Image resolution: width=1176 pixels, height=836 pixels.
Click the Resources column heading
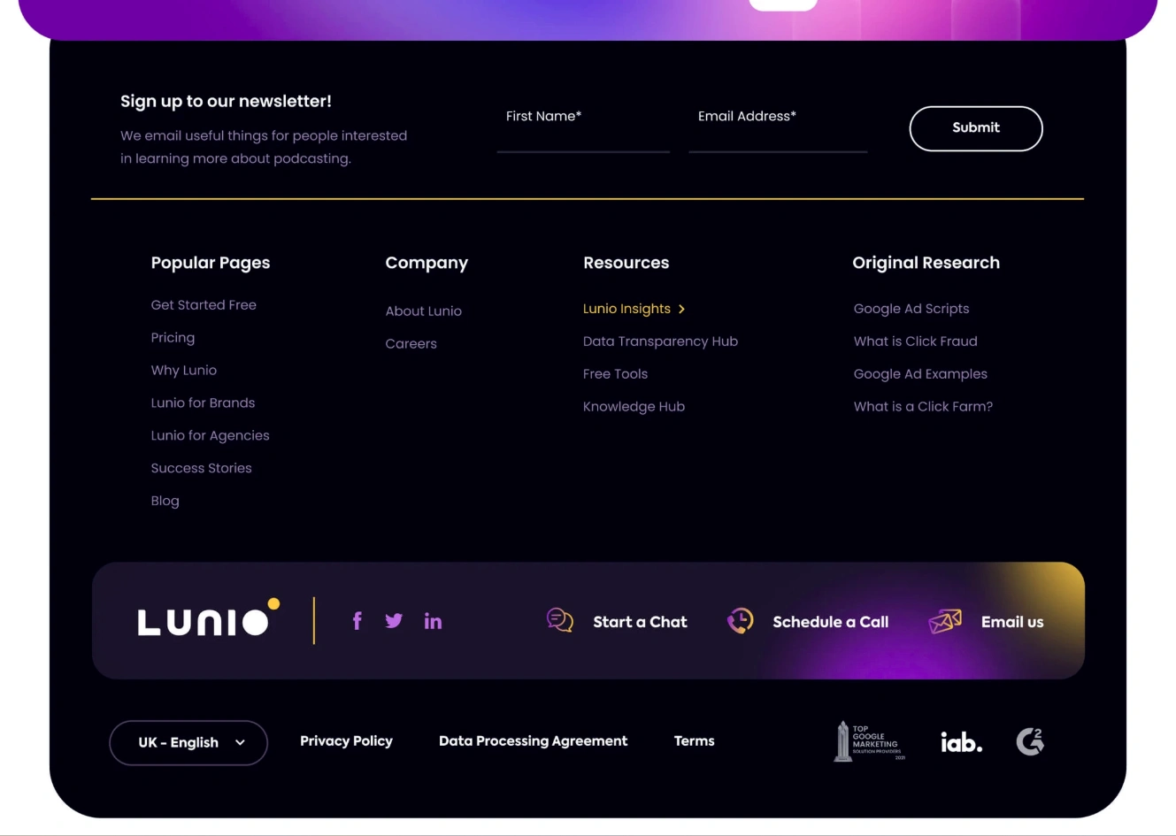(x=626, y=263)
